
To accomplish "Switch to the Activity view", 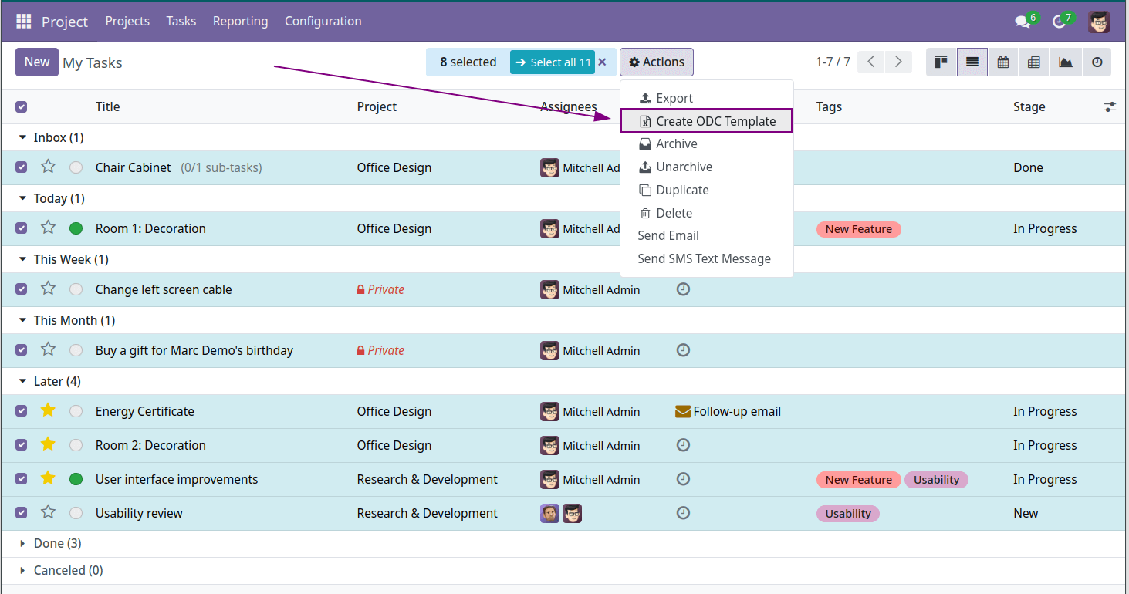I will [x=1097, y=62].
